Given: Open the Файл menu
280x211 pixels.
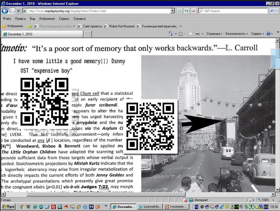Looking at the screenshot, I should coord(7,19).
